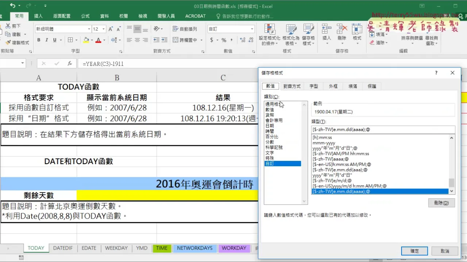Click the align left icon
The width and height of the screenshot is (467, 262).
click(x=130, y=40)
